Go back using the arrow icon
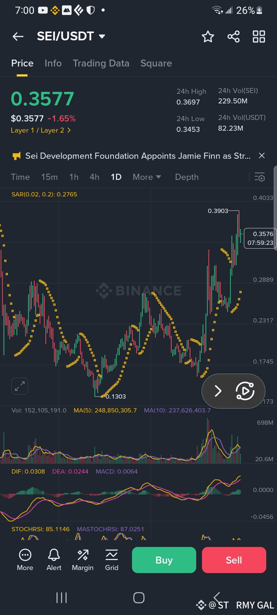The width and height of the screenshot is (277, 615). (18, 37)
